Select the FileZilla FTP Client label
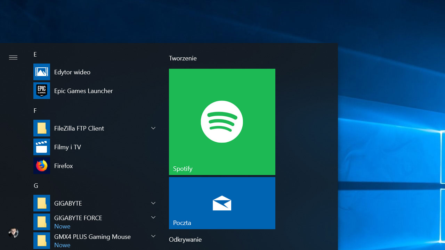The height and width of the screenshot is (250, 445). click(x=79, y=128)
